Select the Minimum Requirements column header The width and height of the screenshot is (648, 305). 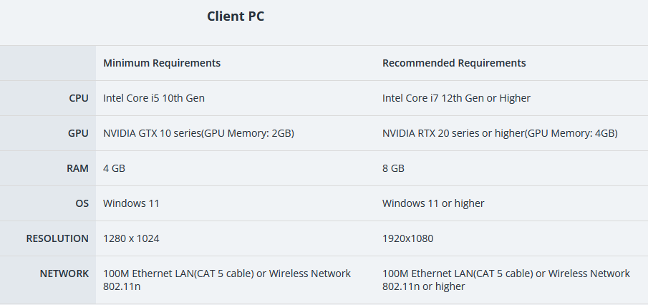(162, 63)
